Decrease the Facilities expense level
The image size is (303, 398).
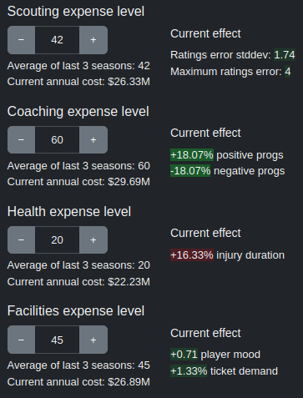tap(21, 340)
